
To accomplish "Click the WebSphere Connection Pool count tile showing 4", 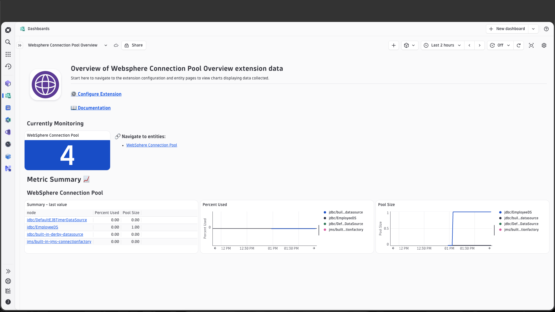I will click(x=67, y=155).
